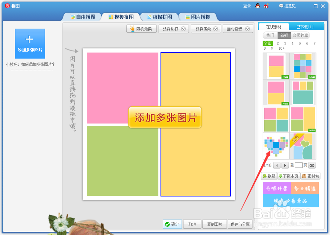Screen dimensions: 330x235
Task: Apply a 随机效果 random effect
Action: [141, 29]
